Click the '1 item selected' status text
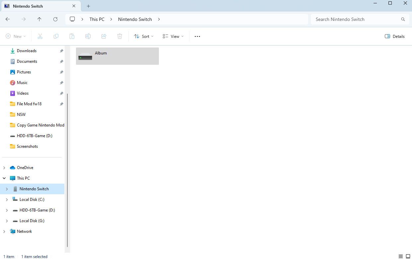Screen dimensions: 412x259 (34, 256)
